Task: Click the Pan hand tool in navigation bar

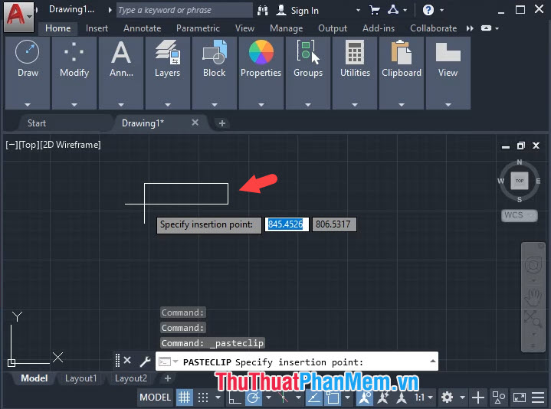Action: 533,298
